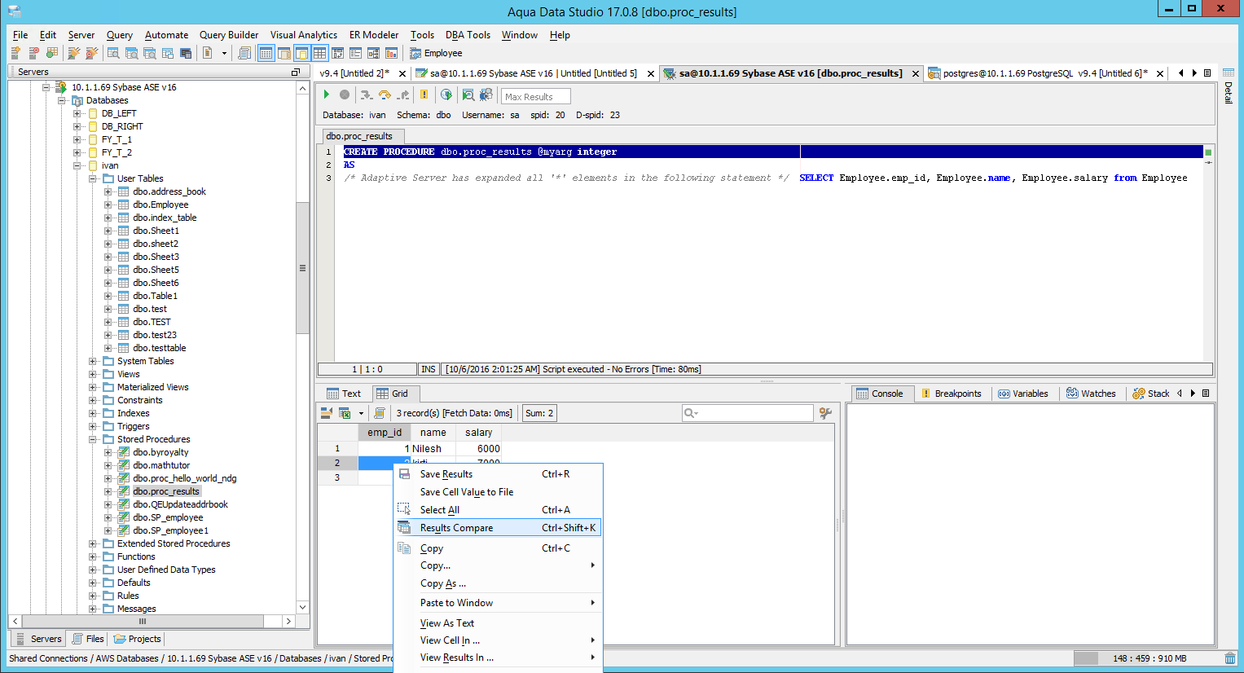Toggle the tree layout view button
The width and height of the screenshot is (1244, 673).
point(374,53)
